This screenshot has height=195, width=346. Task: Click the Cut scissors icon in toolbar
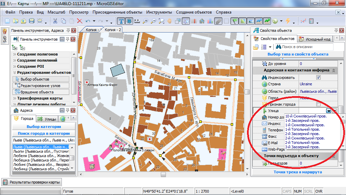(55, 21)
